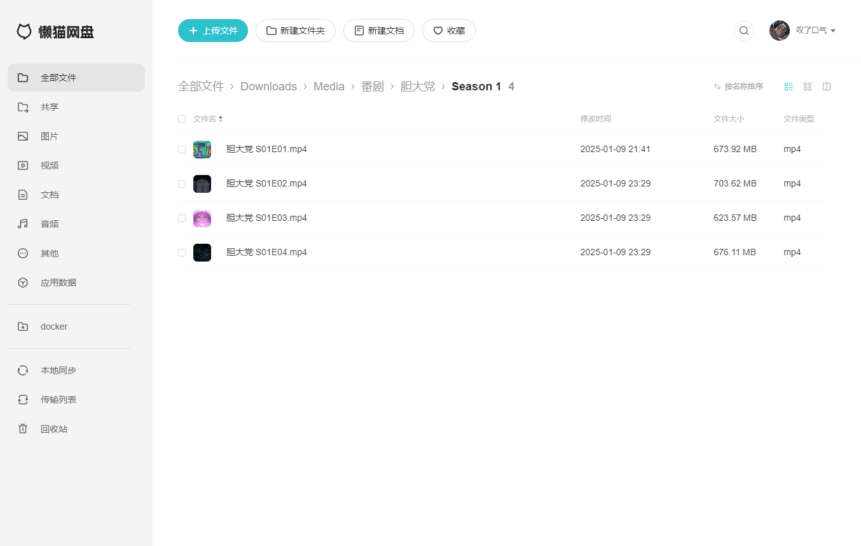Check the box for 胆大党 S01E02.mp4
Image resolution: width=861 pixels, height=546 pixels.
(x=182, y=184)
